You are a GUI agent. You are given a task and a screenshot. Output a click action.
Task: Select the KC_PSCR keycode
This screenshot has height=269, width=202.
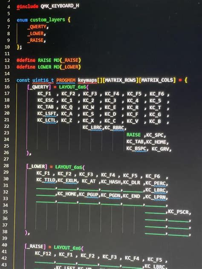(x=178, y=212)
